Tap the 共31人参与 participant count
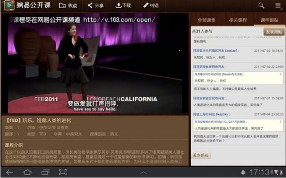286x178 pixels. pyautogui.click(x=202, y=31)
